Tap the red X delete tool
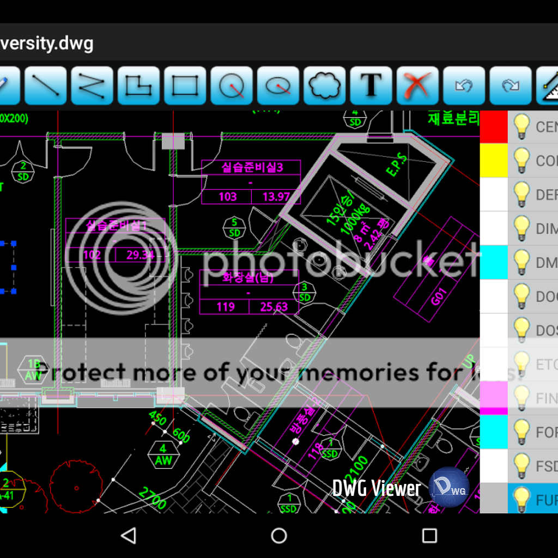The image size is (558, 558). coord(417,86)
